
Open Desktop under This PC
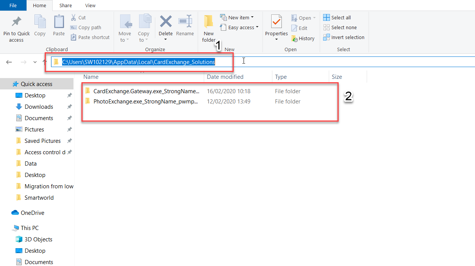(35, 250)
